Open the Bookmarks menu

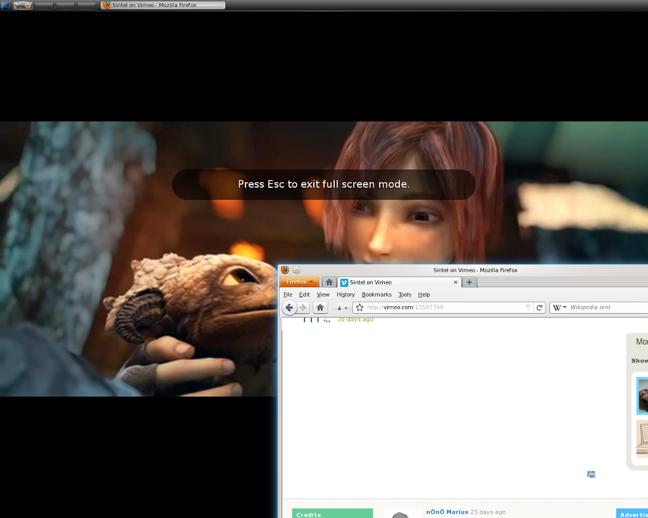[x=377, y=295]
